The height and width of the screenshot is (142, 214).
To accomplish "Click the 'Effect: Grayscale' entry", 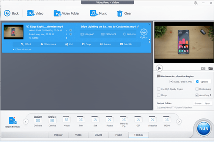I will pyautogui.click(x=23, y=50).
